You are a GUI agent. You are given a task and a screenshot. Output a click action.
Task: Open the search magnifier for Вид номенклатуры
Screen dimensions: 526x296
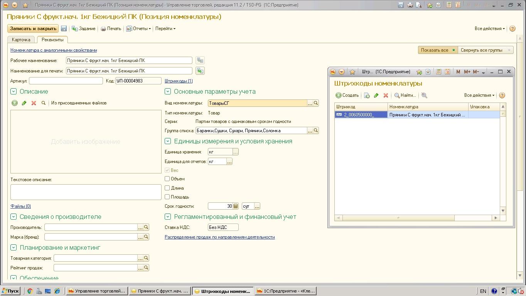(x=316, y=103)
